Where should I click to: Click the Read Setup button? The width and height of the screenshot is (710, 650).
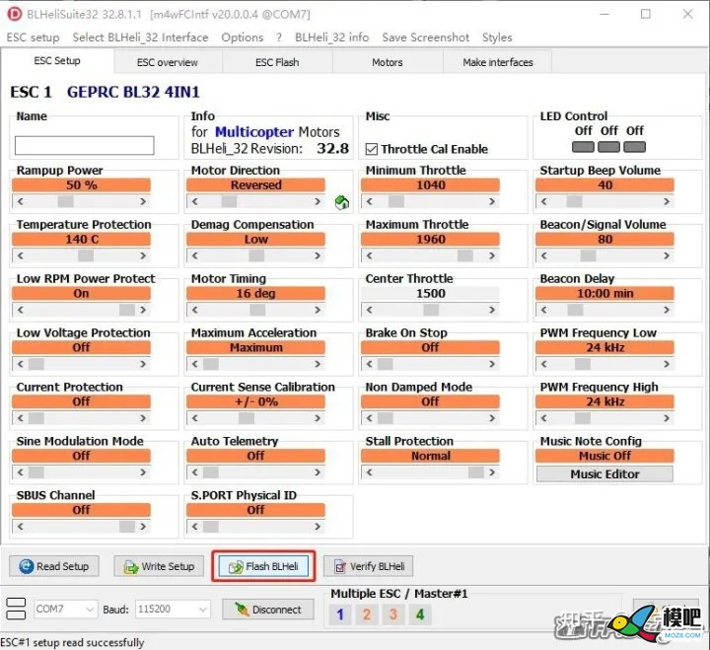54,566
